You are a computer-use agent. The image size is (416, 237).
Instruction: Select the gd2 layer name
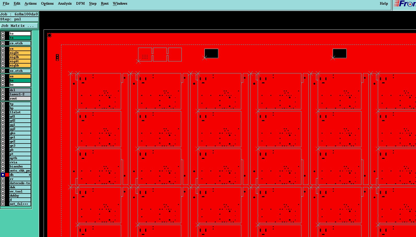pyautogui.click(x=20, y=121)
